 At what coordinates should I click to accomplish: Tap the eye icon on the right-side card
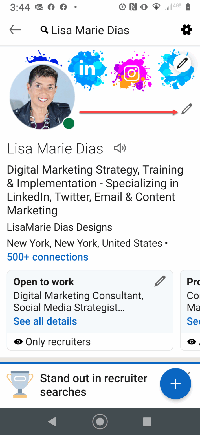[192, 342]
